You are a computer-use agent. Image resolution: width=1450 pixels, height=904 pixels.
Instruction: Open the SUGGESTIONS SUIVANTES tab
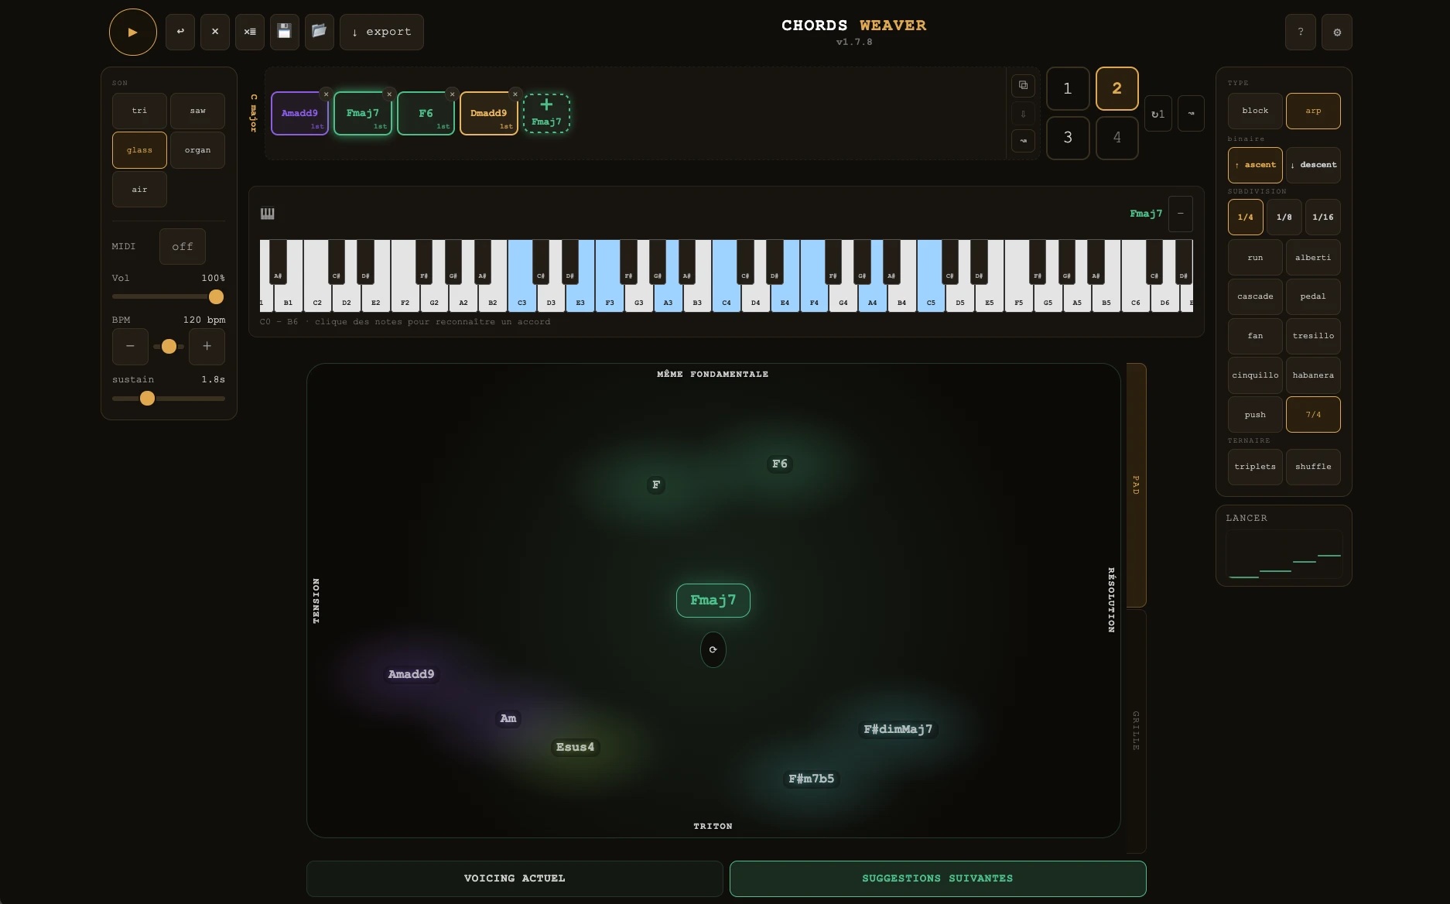938,878
